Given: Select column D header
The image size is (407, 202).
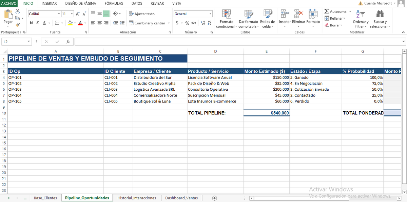Looking at the screenshot, I should tap(215, 51).
